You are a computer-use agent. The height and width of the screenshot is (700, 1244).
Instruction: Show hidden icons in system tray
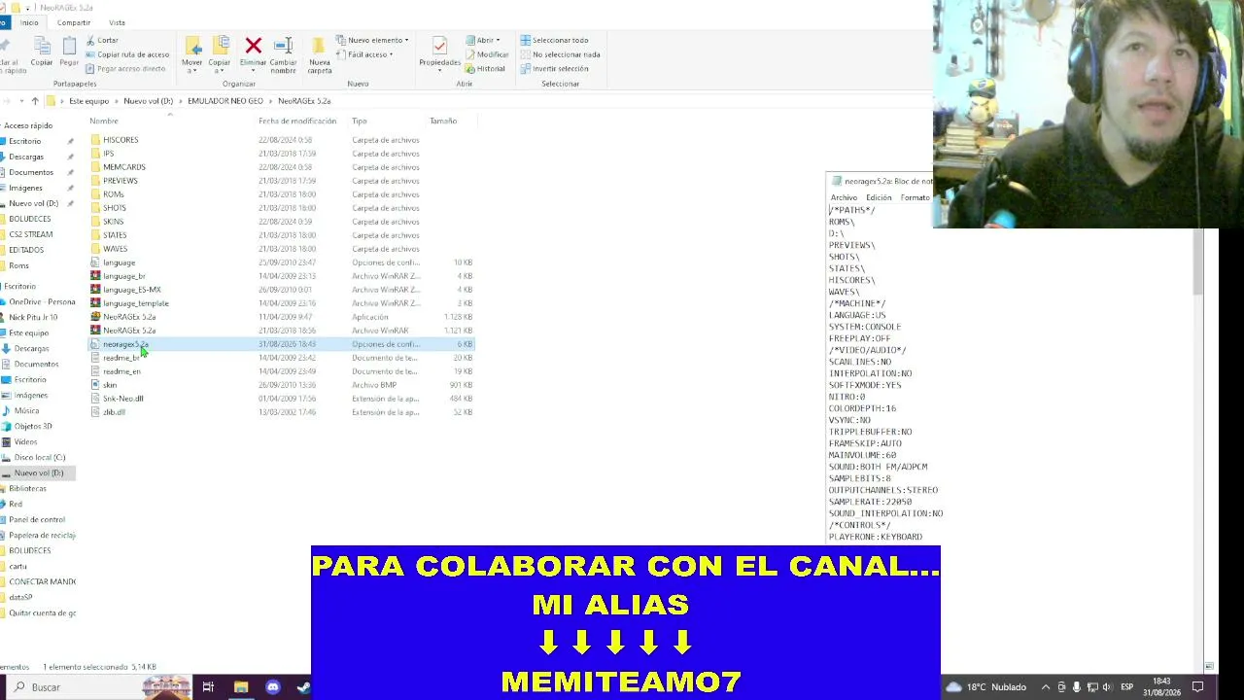pyautogui.click(x=1046, y=687)
